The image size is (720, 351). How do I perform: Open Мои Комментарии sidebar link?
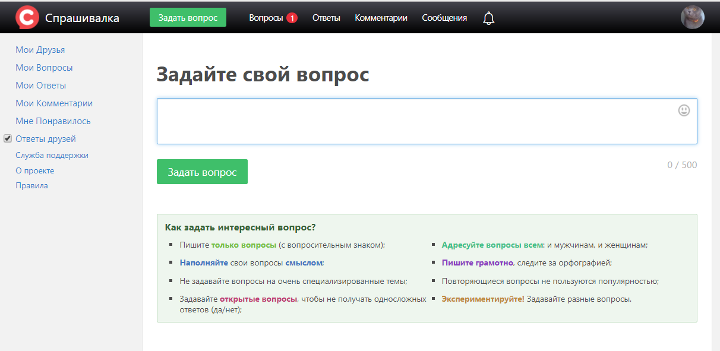tap(54, 103)
